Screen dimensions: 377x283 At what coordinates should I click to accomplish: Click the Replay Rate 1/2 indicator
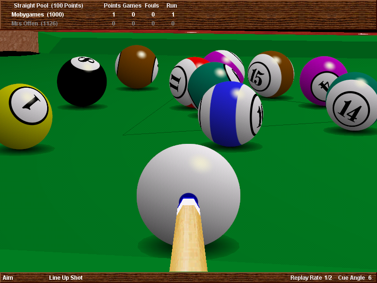(311, 278)
